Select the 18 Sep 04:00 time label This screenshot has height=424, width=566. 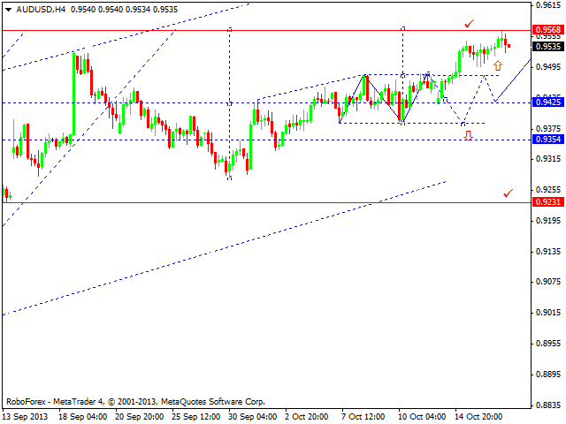85,416
